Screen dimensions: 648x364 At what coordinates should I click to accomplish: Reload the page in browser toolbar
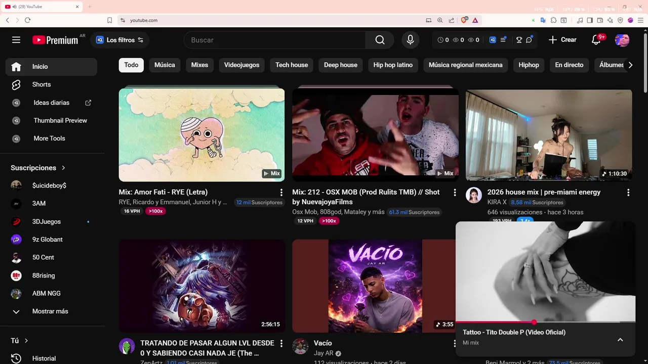pyautogui.click(x=27, y=20)
